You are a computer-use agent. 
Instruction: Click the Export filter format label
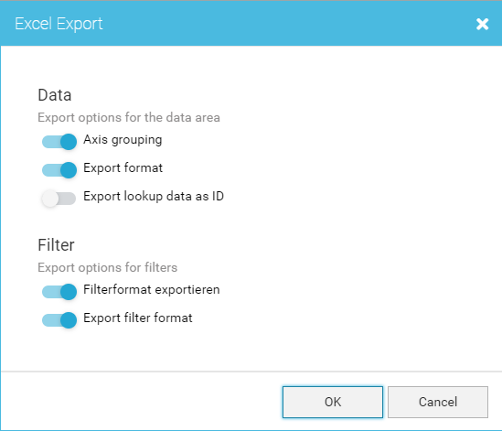(x=138, y=318)
